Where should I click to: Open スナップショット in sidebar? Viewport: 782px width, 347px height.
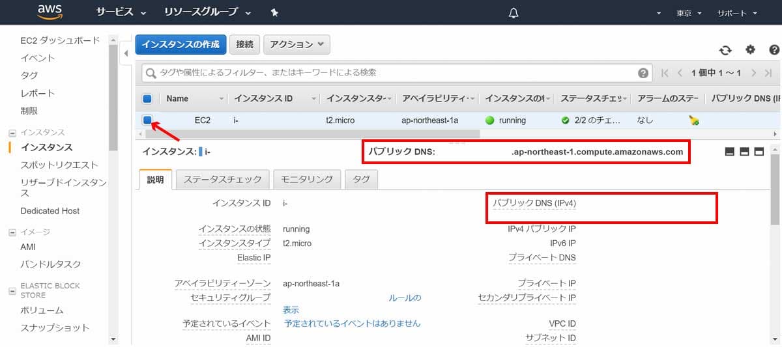[x=55, y=327]
